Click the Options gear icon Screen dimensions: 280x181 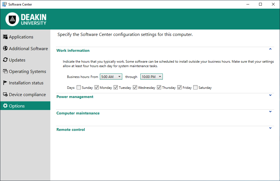click(x=5, y=106)
